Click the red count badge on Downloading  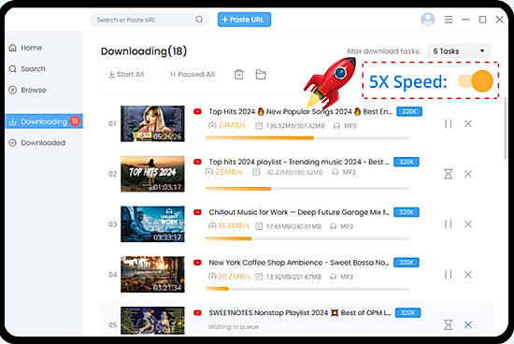75,122
